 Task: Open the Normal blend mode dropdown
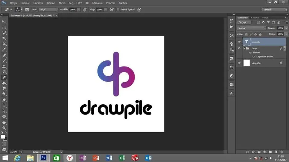251,28
